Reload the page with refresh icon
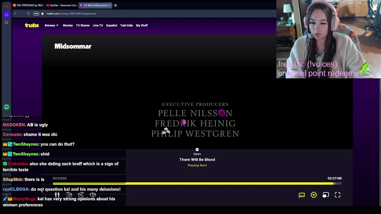The width and height of the screenshot is (381, 214). click(x=28, y=13)
